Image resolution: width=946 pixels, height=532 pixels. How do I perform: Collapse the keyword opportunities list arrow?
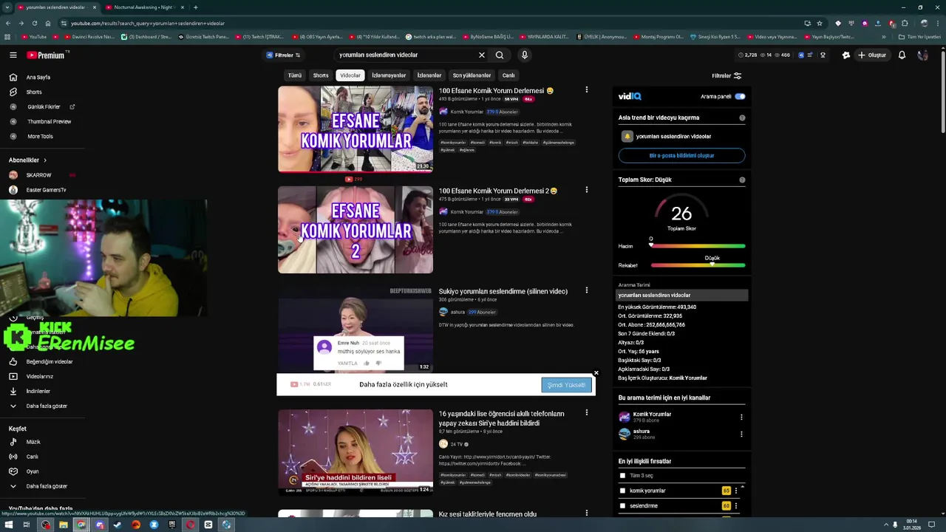pos(742,485)
